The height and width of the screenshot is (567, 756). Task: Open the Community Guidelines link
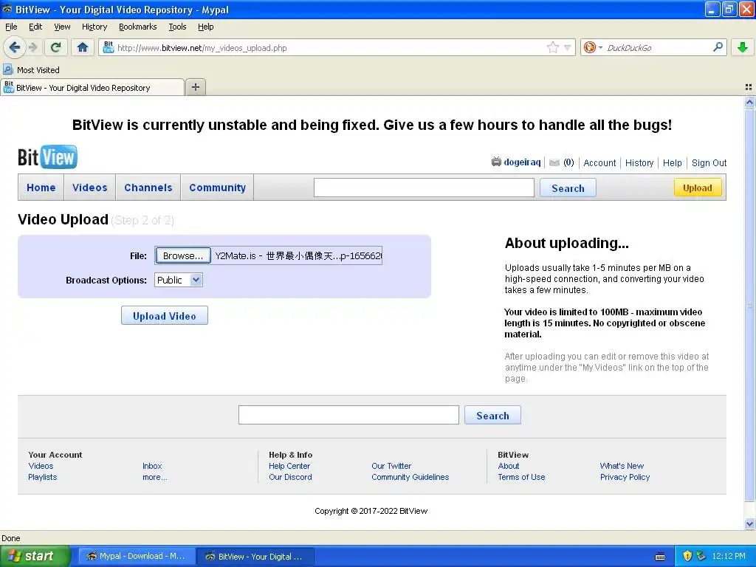click(x=410, y=477)
